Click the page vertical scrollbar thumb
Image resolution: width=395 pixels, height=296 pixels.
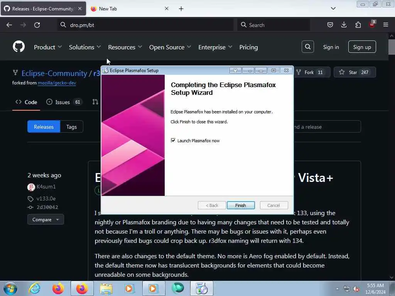[392, 47]
